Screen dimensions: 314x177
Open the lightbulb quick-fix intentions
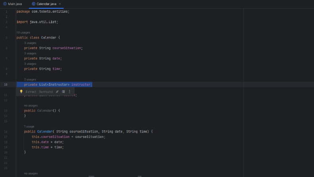coord(21,92)
